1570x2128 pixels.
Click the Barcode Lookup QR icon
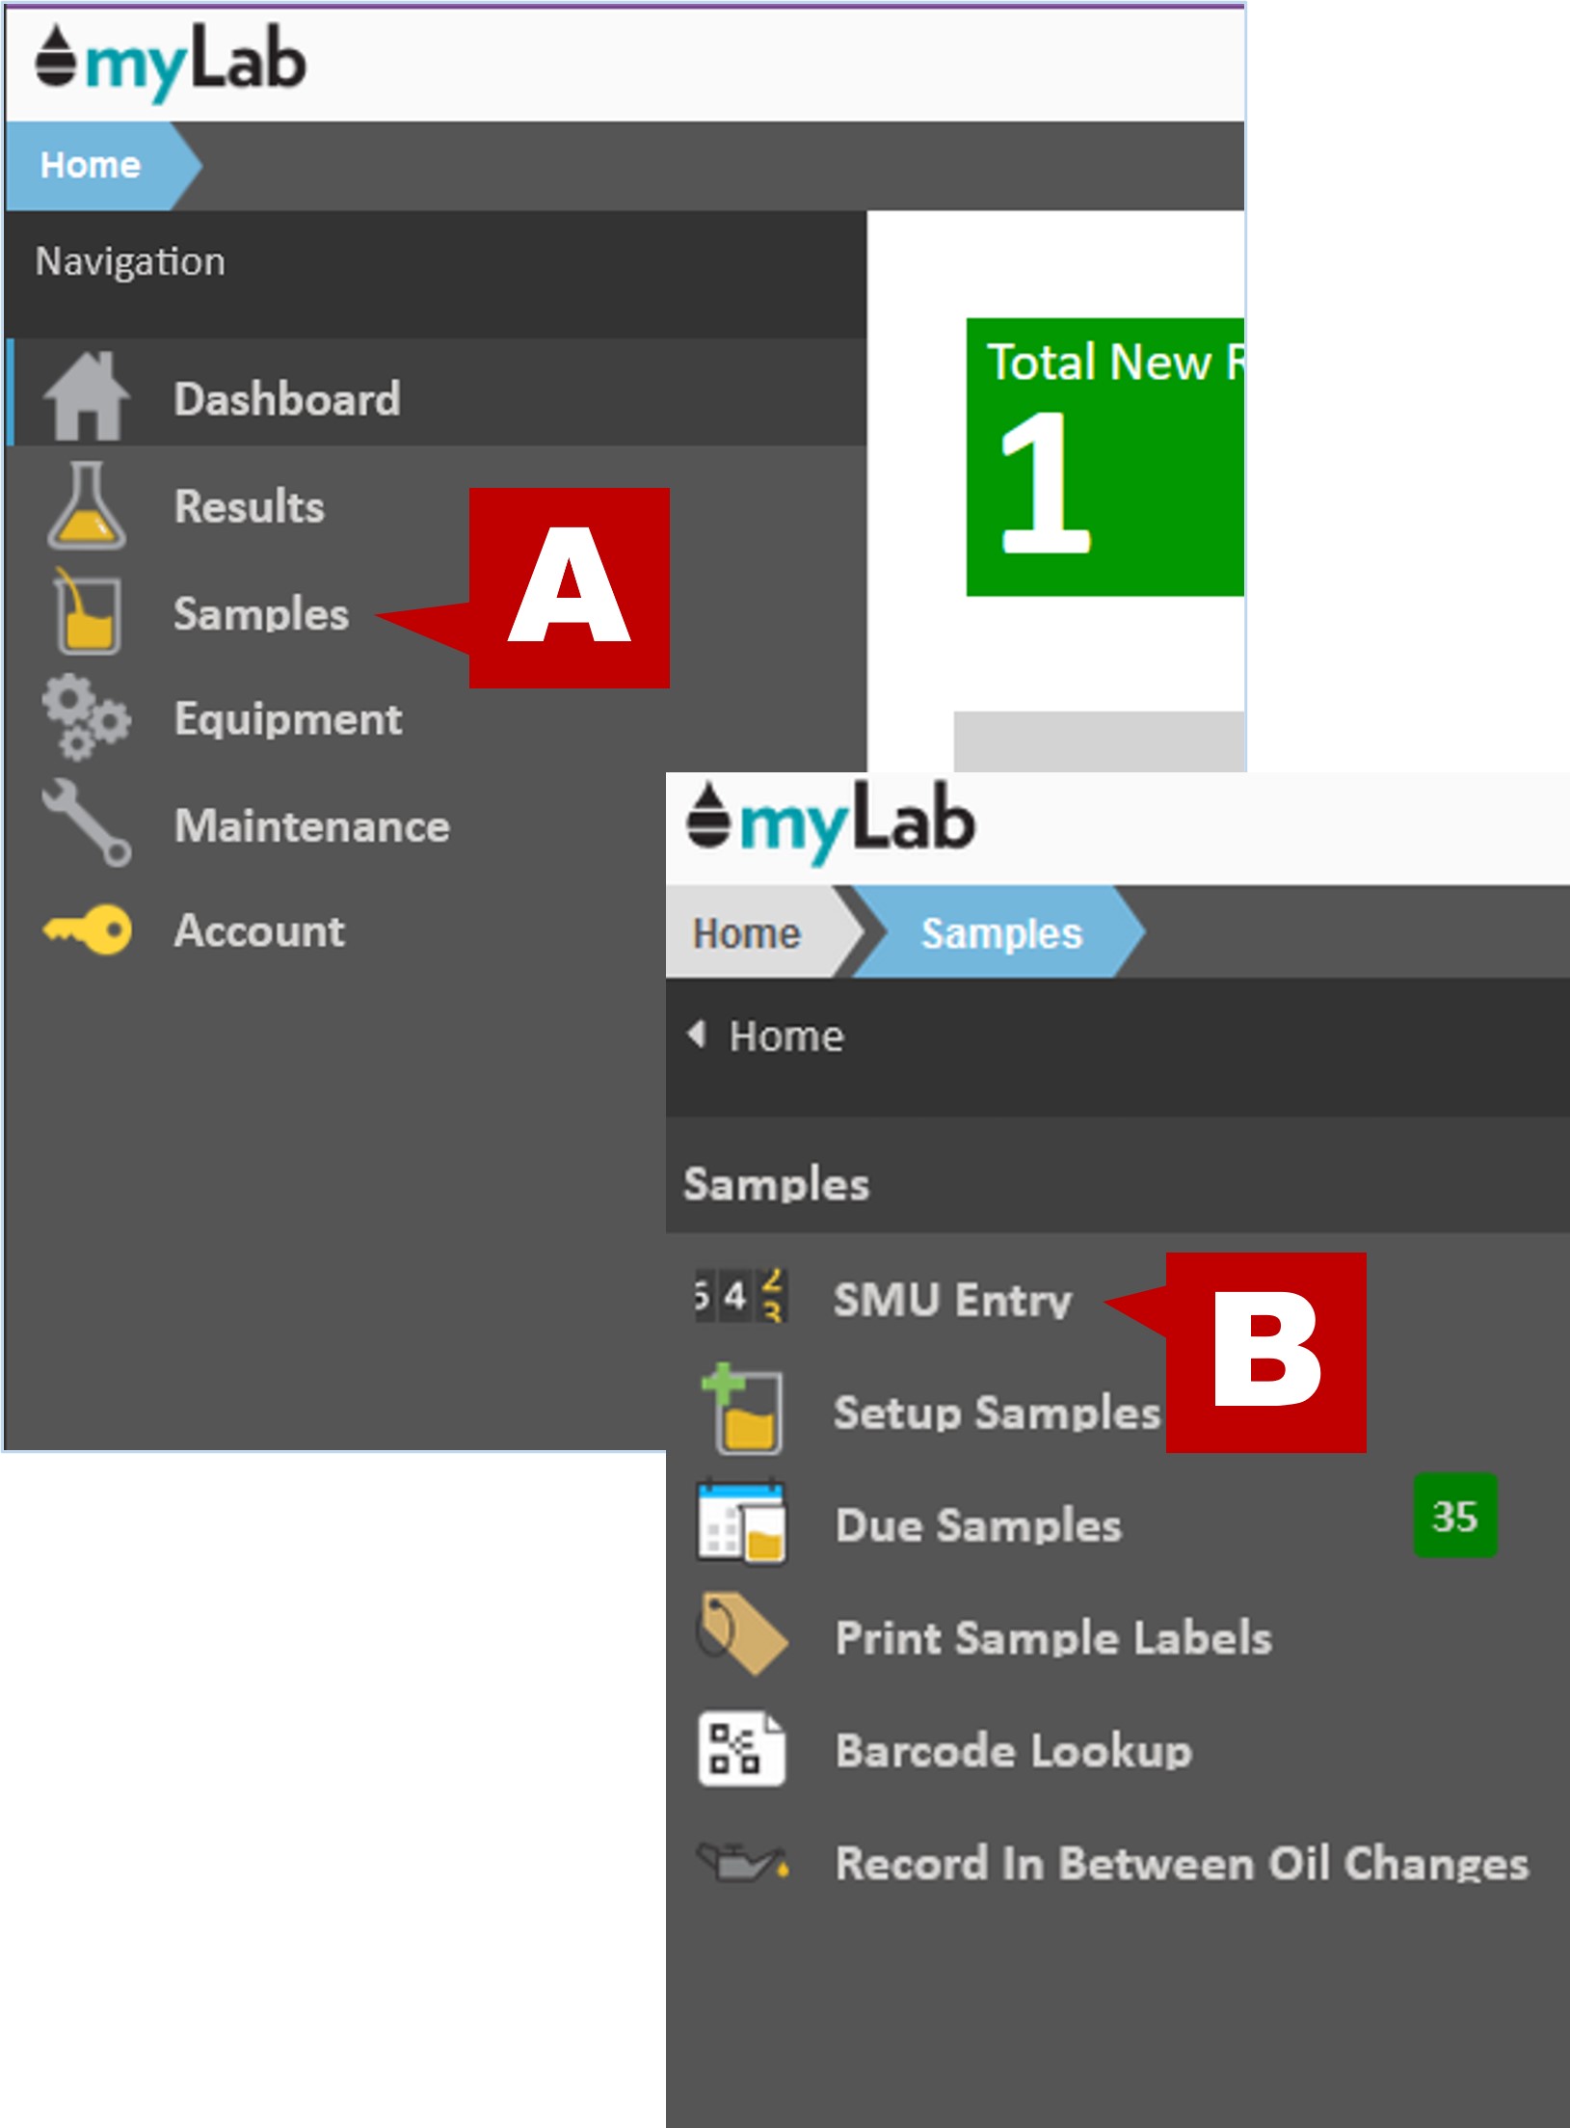coord(740,1749)
